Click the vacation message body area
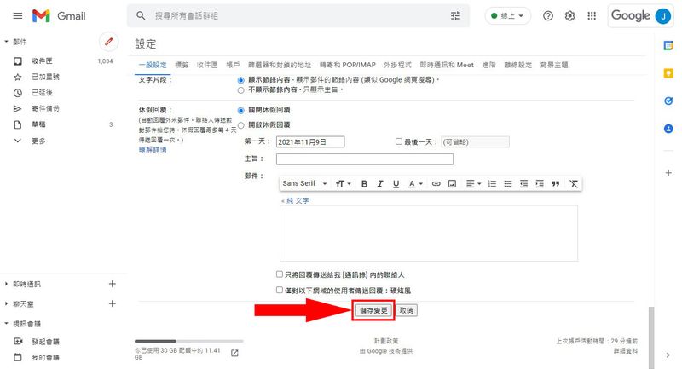 tap(429, 233)
